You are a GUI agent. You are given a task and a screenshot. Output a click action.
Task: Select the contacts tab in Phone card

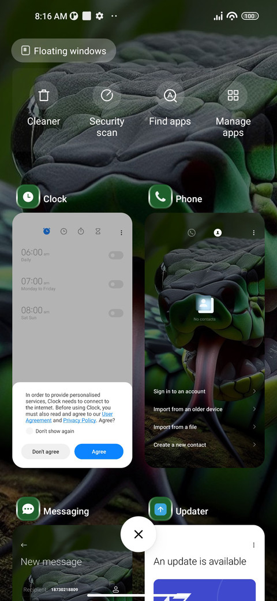point(218,233)
